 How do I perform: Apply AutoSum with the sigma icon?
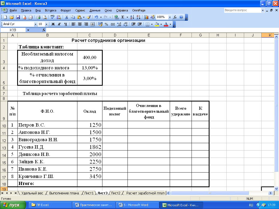[x=123, y=17]
